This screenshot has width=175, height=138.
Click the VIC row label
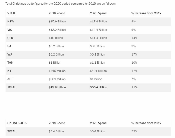10,30
